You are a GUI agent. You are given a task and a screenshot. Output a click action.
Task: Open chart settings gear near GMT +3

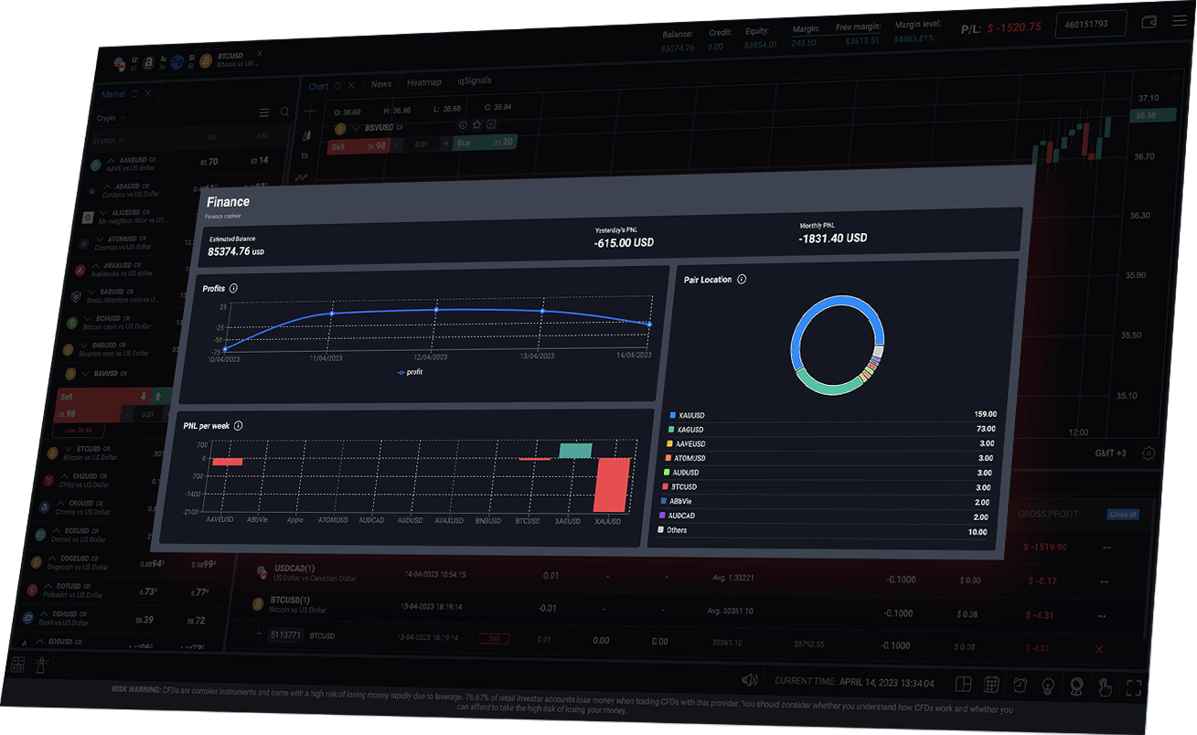tap(1149, 453)
